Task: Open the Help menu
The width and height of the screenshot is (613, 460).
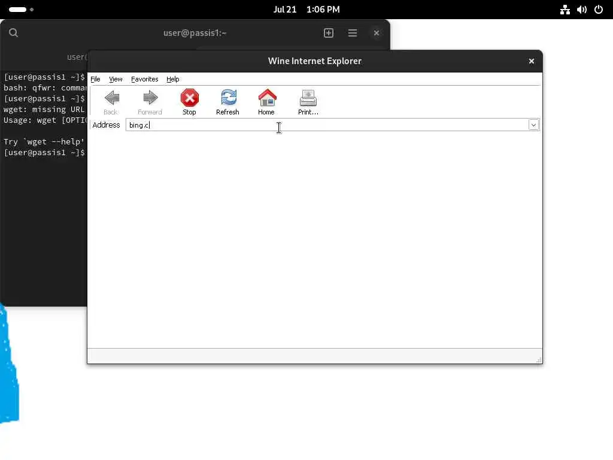Action: point(173,79)
